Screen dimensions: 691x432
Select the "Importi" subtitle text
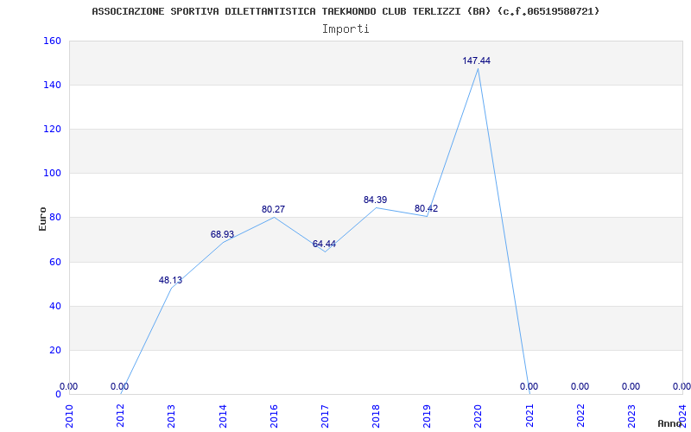coord(345,29)
